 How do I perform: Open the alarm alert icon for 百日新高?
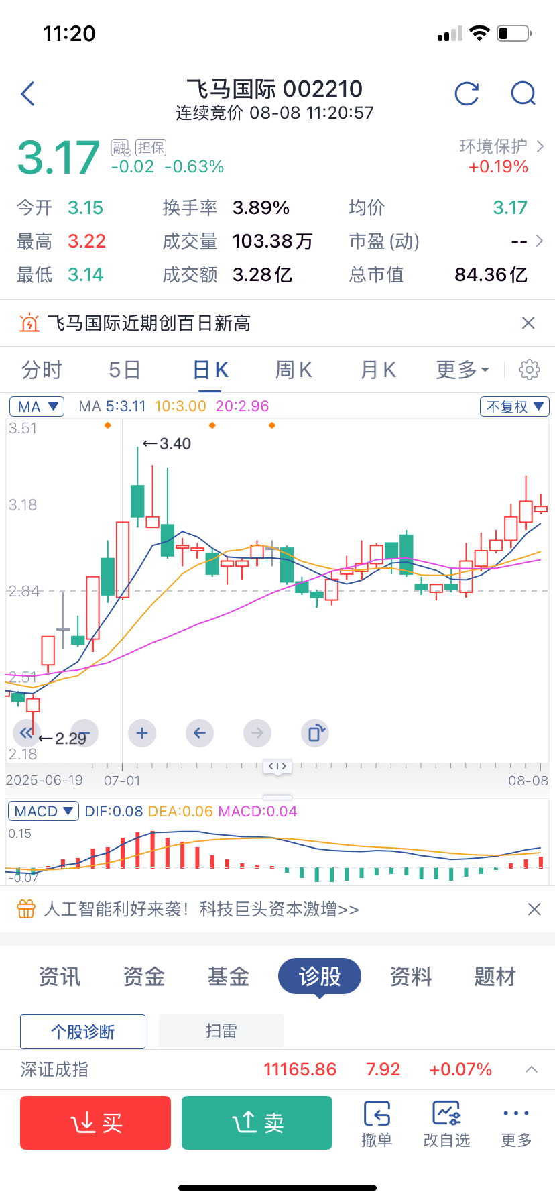coord(29,323)
